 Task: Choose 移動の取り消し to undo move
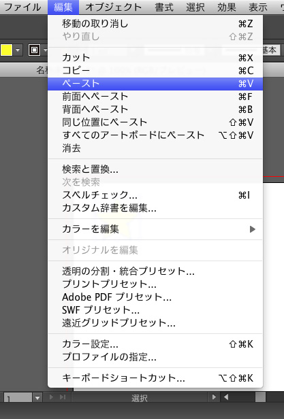[x=155, y=24]
